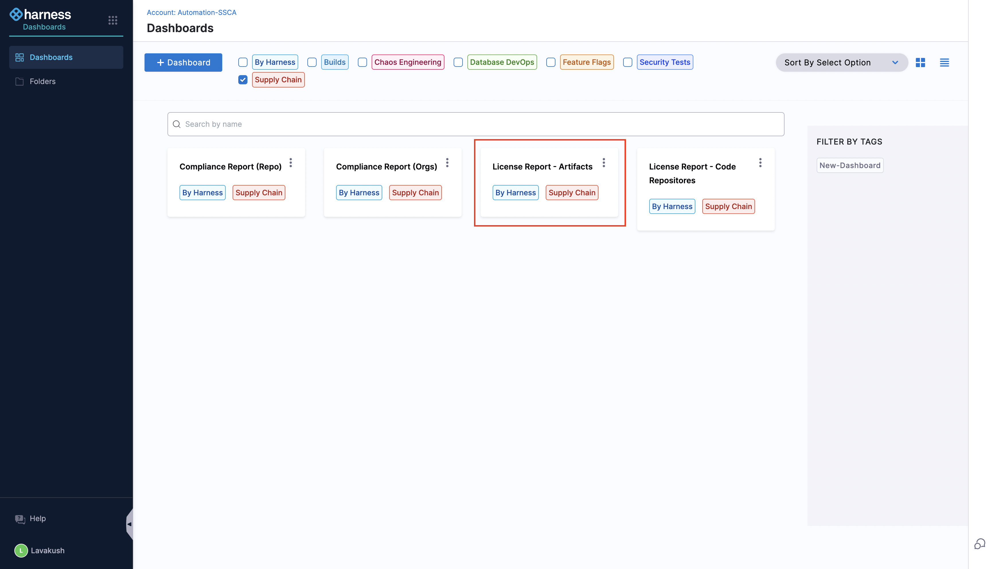The width and height of the screenshot is (991, 569).
Task: Open the module switcher grid icon
Action: tap(112, 20)
